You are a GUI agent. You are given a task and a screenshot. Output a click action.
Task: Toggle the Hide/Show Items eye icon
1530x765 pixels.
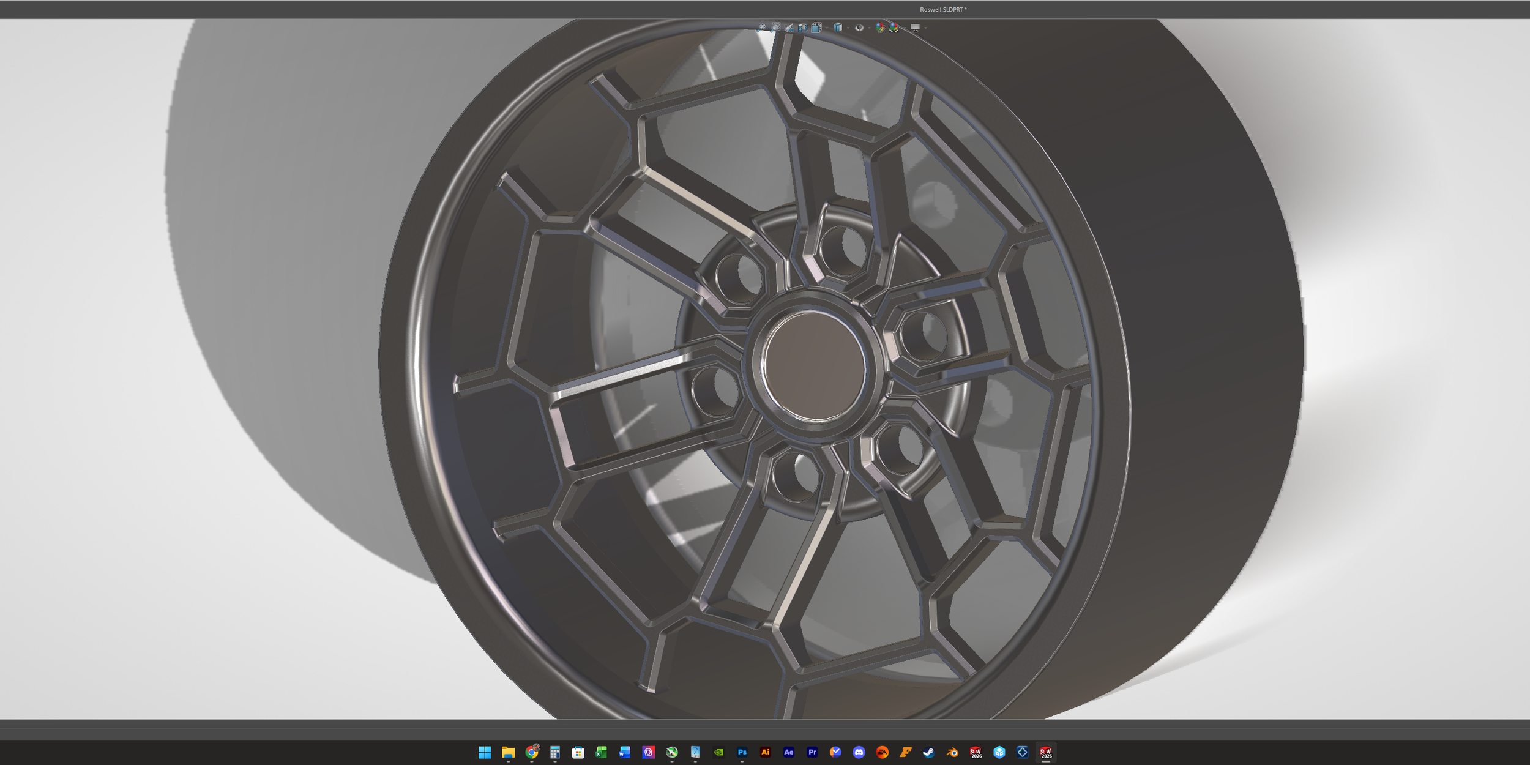(x=859, y=28)
